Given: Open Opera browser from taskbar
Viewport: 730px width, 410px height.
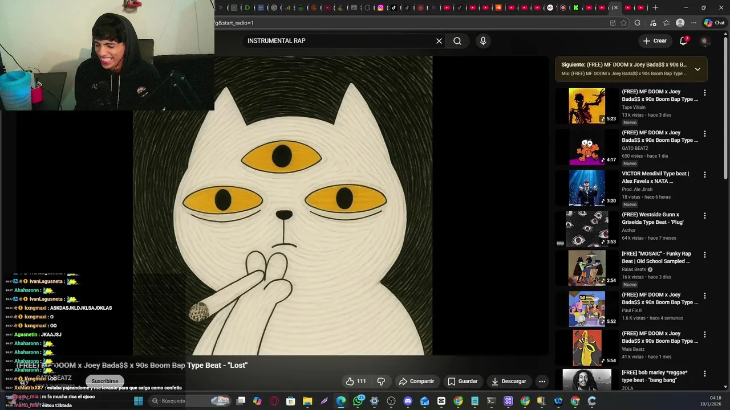Looking at the screenshot, I should point(274,401).
